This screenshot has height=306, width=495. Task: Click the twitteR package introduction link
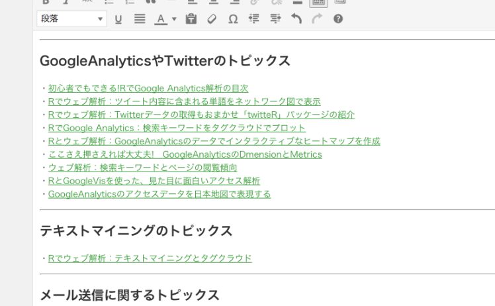[201, 115]
